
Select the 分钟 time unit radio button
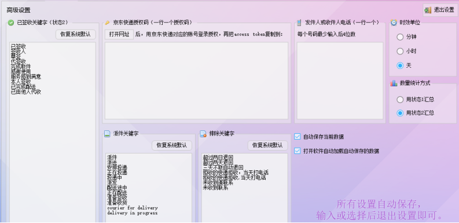click(x=400, y=37)
